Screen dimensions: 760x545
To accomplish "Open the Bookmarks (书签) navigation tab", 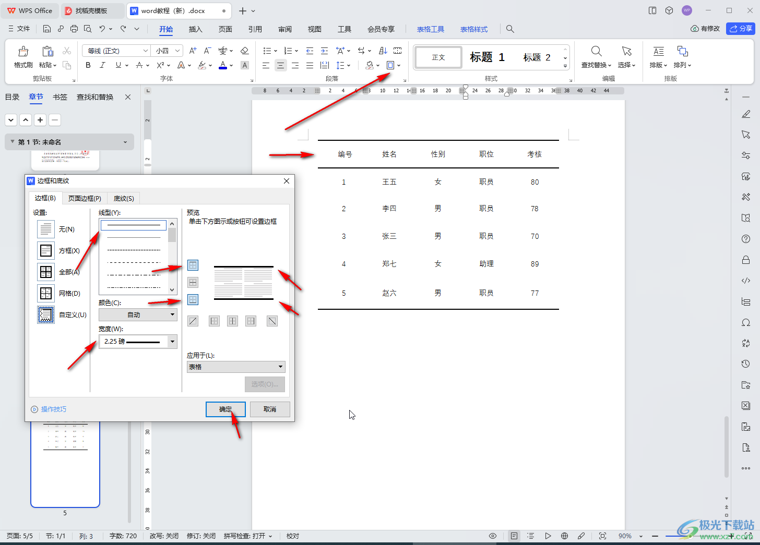I will pos(60,97).
